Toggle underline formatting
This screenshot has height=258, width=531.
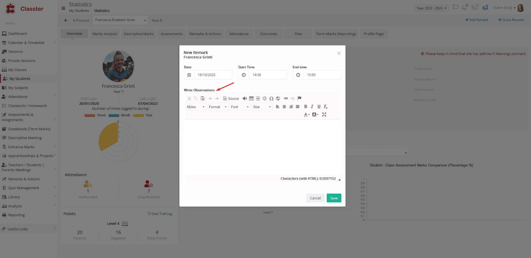click(x=319, y=107)
